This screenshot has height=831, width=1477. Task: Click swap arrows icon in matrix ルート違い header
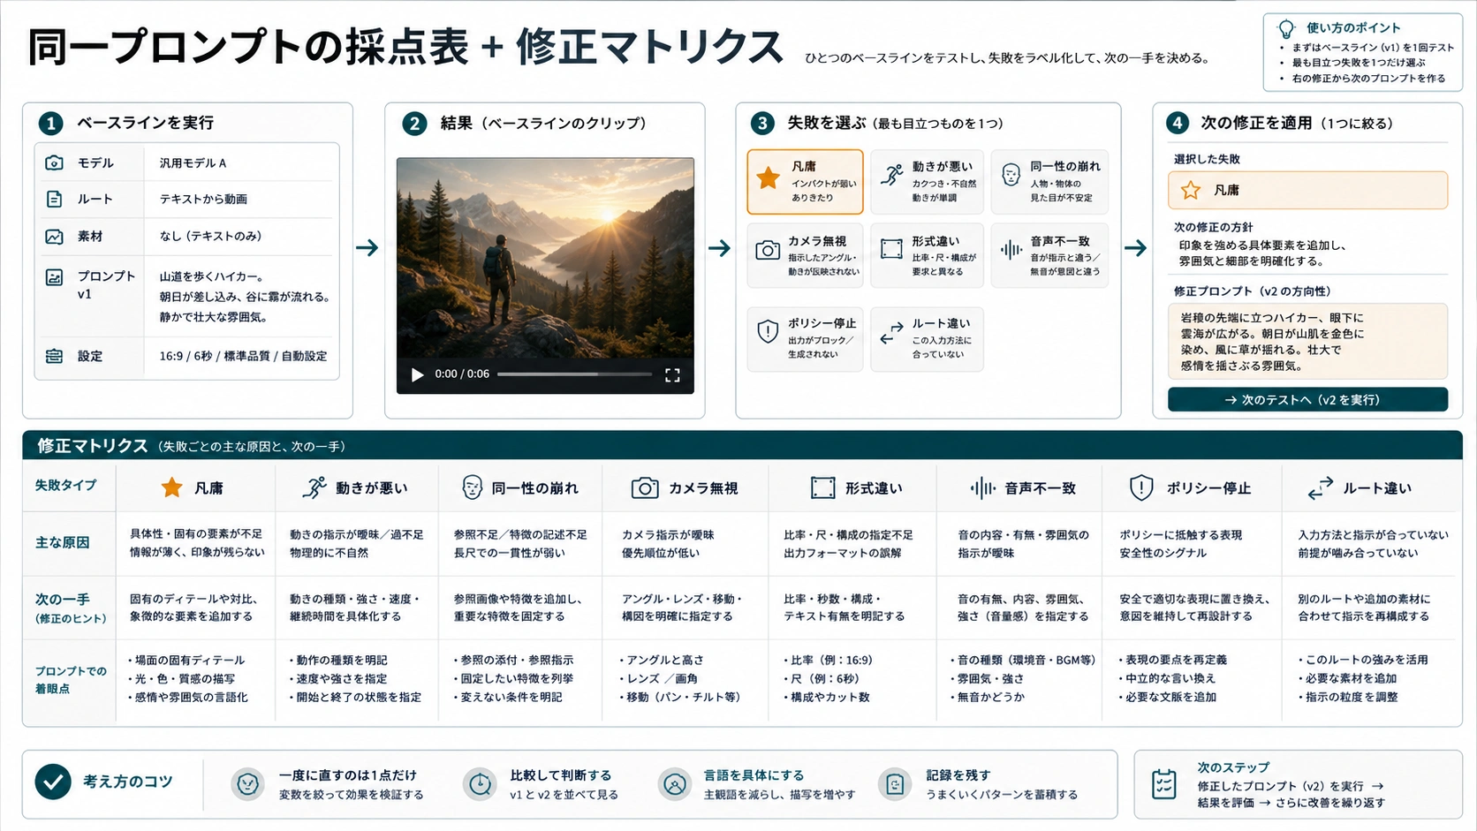(1320, 487)
